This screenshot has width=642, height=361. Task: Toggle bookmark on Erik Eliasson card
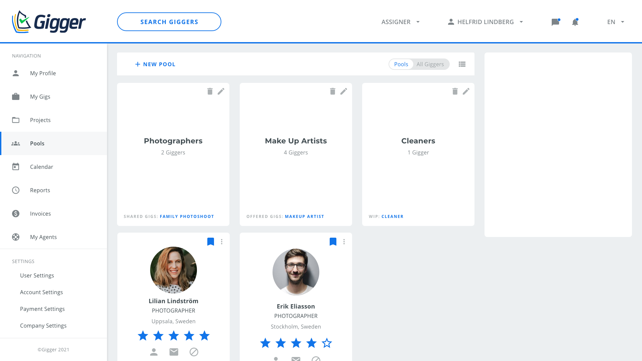[333, 242]
